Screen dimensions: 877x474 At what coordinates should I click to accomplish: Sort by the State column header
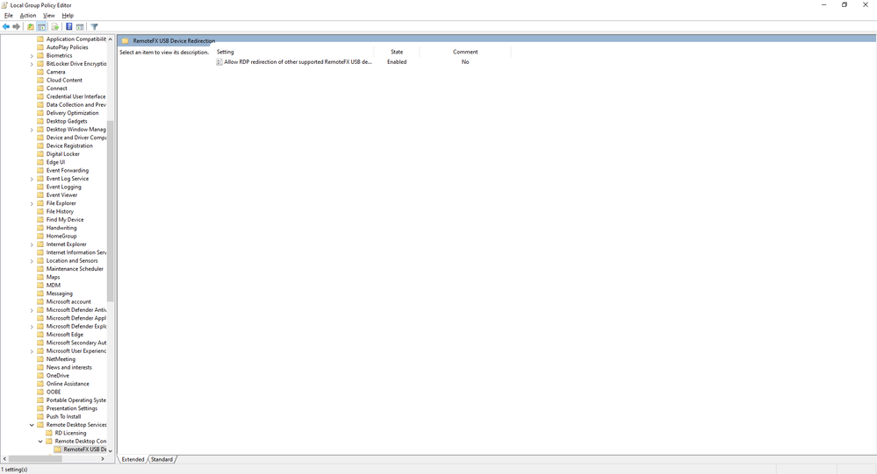(x=397, y=52)
